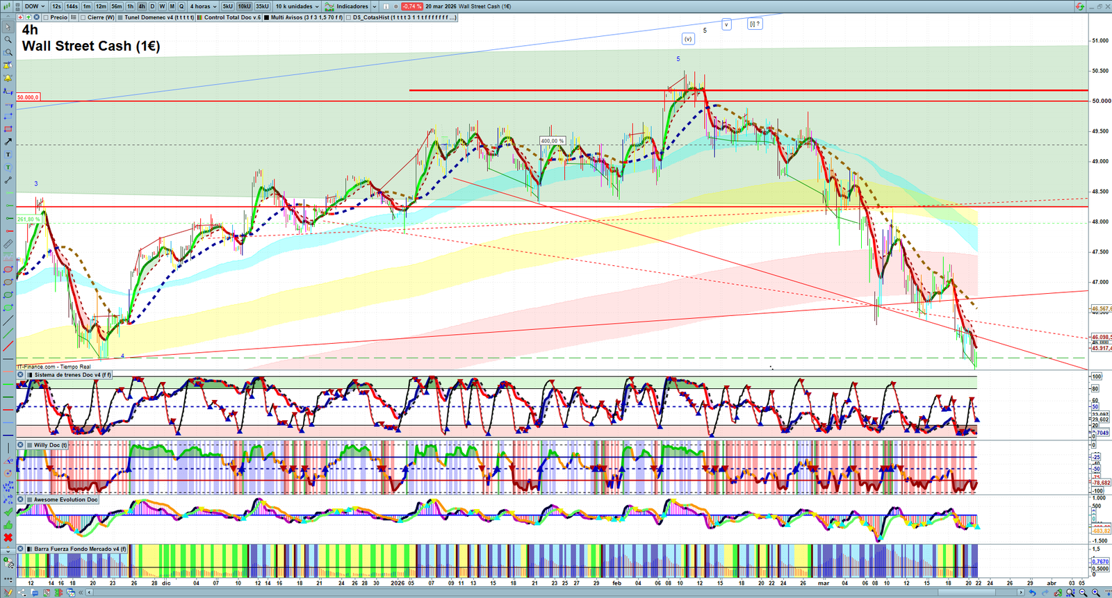Switch to the D daily timeframe
Image resolution: width=1112 pixels, height=598 pixels.
click(152, 6)
